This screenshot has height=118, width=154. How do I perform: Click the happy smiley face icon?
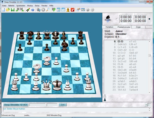click(88, 10)
